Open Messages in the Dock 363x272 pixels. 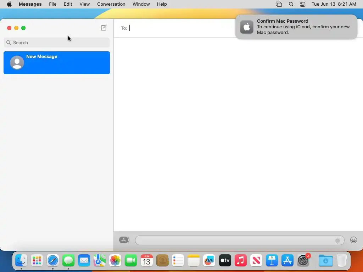[68, 260]
